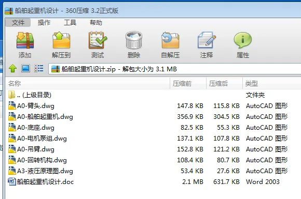
Task: Click file icon of A0-臂头.dwg
Action: point(12,105)
